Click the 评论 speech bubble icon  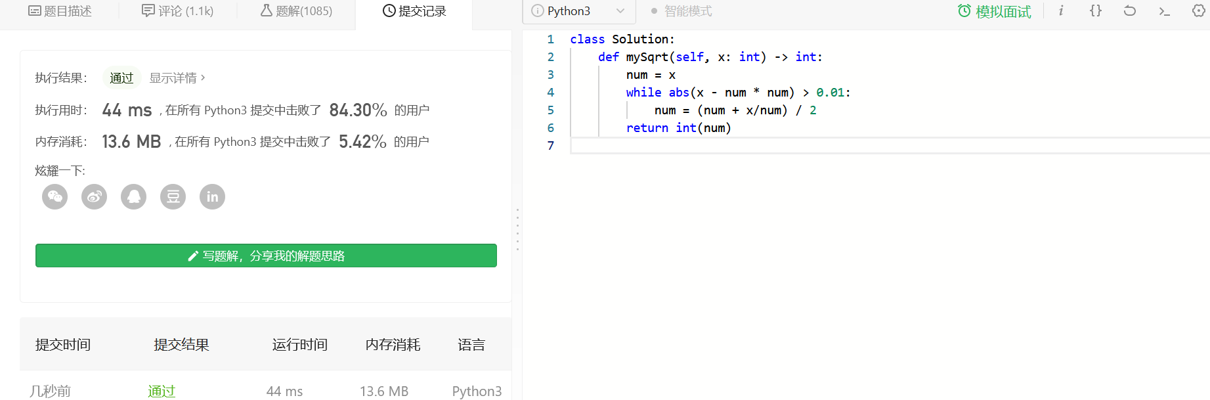[x=148, y=11]
